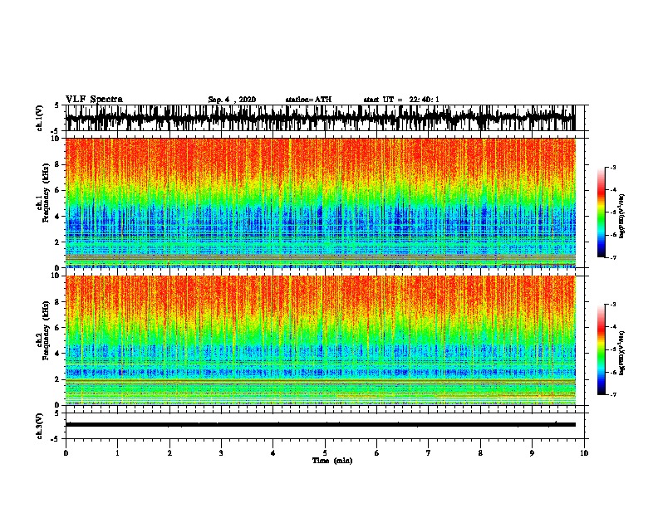Click the "8" kHz tick on ch.2 axis
This screenshot has height=508, width=658.
59,302
